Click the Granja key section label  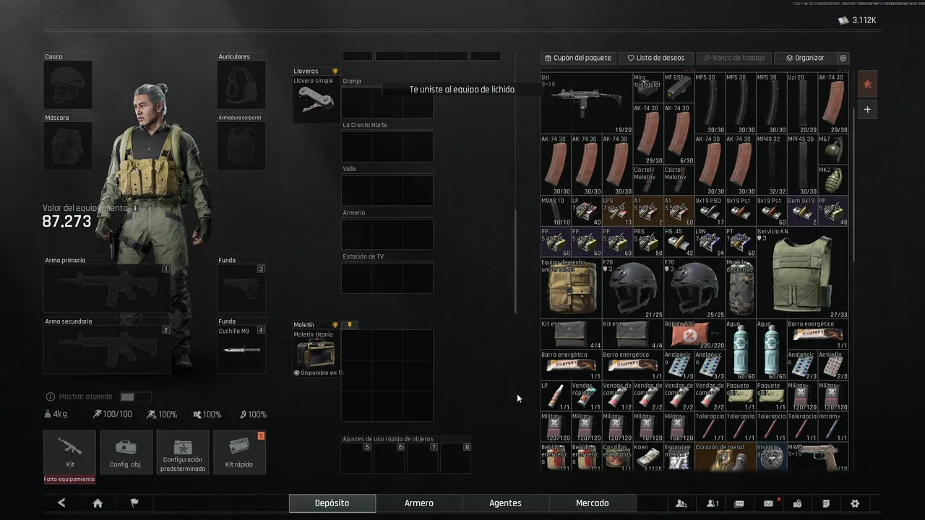point(352,82)
